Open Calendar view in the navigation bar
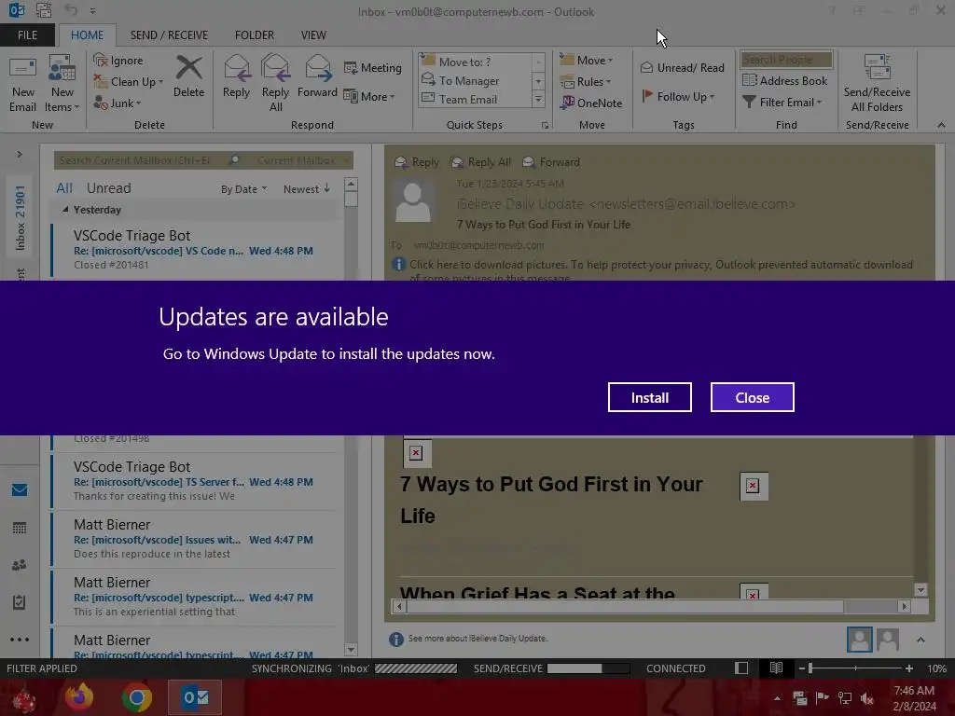 coord(20,528)
